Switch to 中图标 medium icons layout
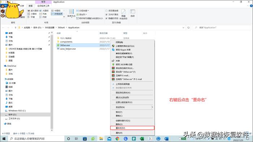Image resolution: width=253 pixels, height=142 pixels. (x=56, y=10)
